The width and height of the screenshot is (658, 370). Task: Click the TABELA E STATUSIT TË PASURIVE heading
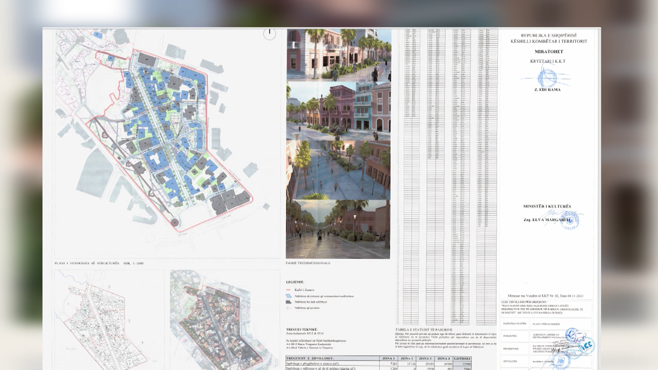pos(424,330)
